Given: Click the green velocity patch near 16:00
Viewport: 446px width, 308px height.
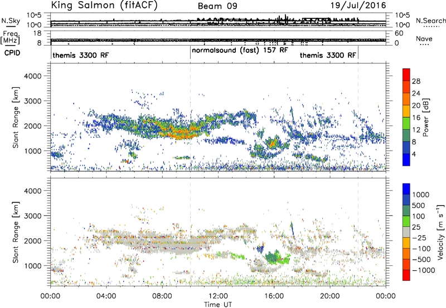Looking at the screenshot, I should [276, 257].
